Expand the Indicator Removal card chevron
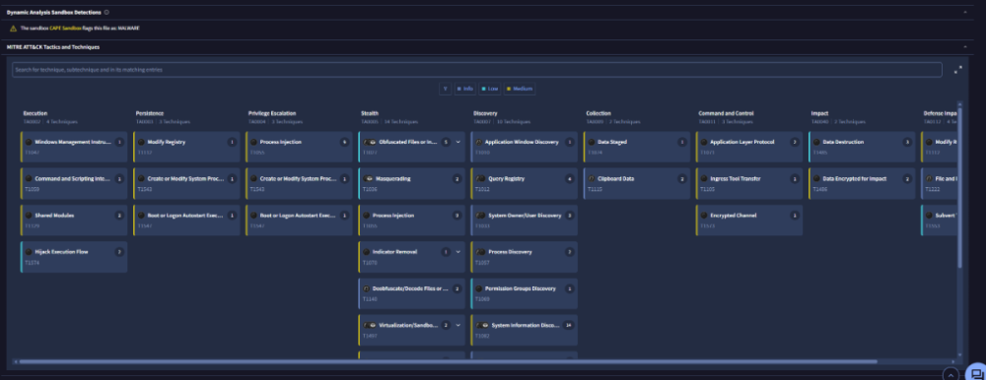986x380 pixels. (458, 252)
